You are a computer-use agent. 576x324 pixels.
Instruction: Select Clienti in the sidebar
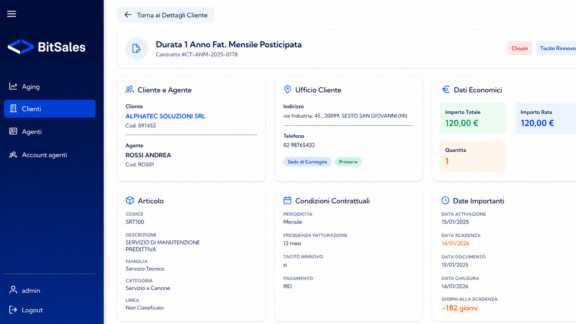pyautogui.click(x=50, y=109)
